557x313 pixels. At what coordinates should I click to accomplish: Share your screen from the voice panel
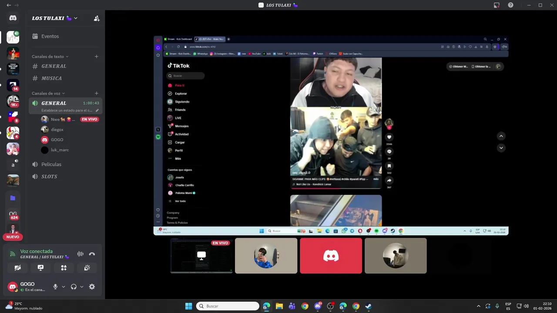[x=40, y=268]
